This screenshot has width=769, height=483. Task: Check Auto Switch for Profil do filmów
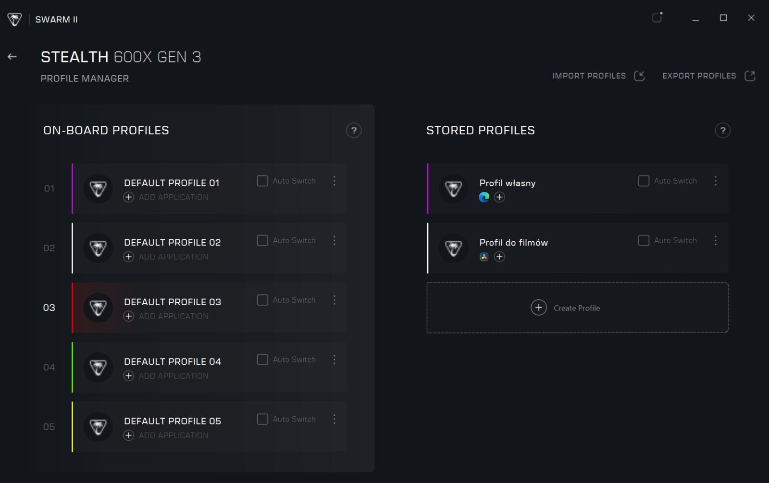pos(644,240)
